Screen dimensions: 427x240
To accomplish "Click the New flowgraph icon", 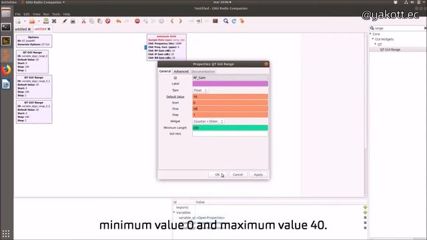I will pos(19,21).
